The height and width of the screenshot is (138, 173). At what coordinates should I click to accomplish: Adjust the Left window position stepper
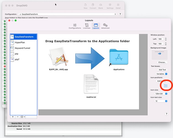166,39
